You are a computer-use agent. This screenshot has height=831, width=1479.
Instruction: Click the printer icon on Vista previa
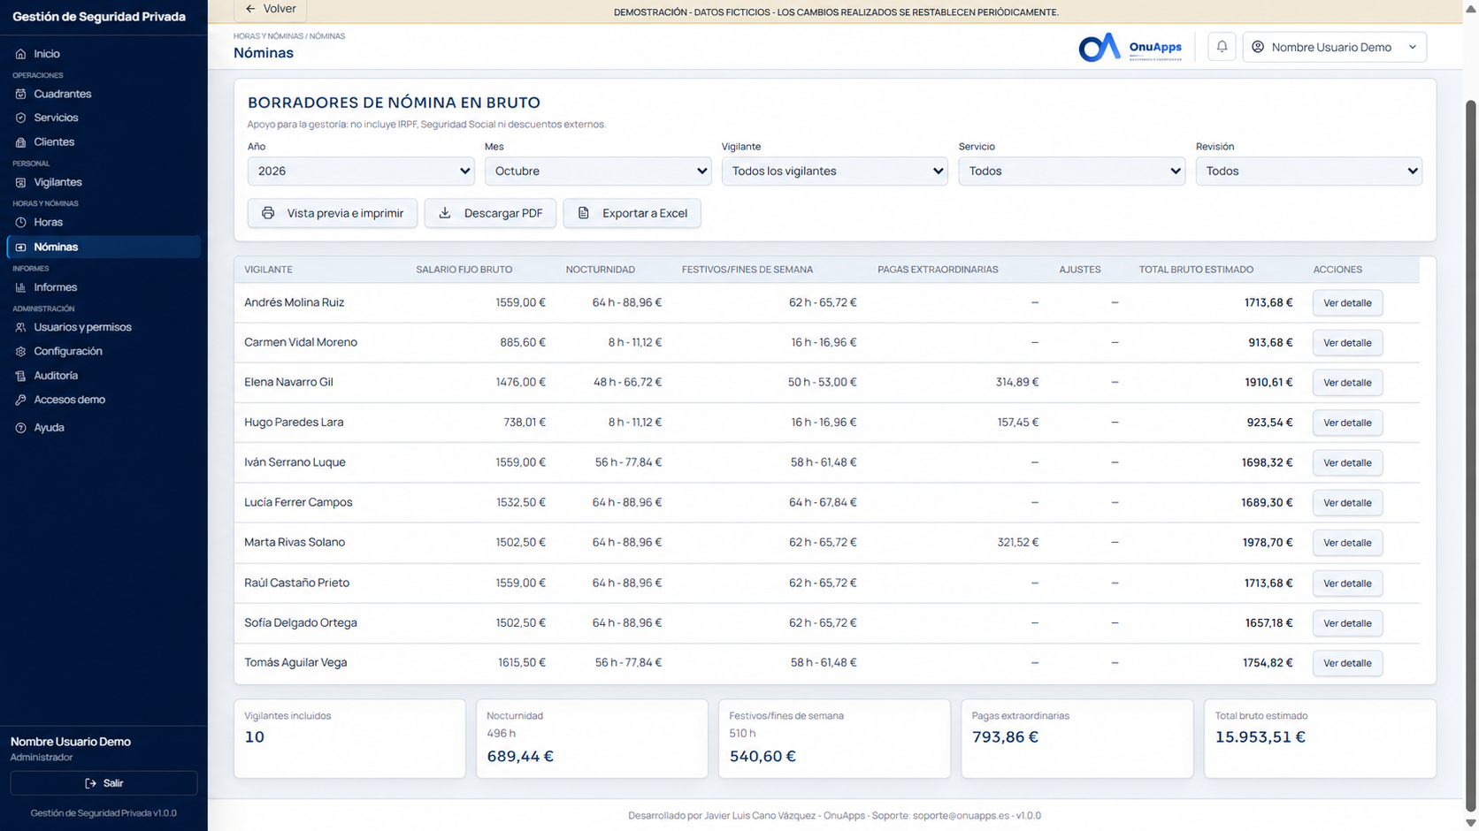click(268, 213)
